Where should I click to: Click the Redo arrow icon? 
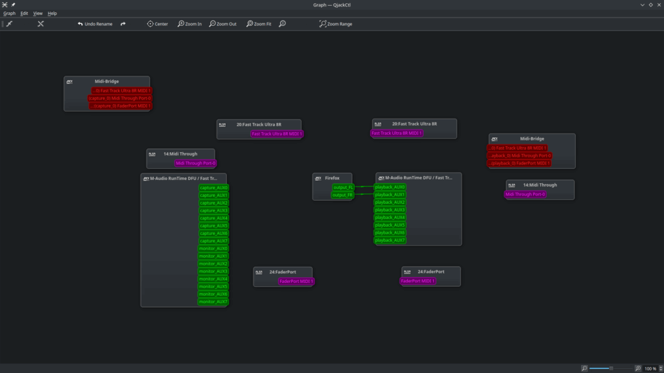coord(123,24)
